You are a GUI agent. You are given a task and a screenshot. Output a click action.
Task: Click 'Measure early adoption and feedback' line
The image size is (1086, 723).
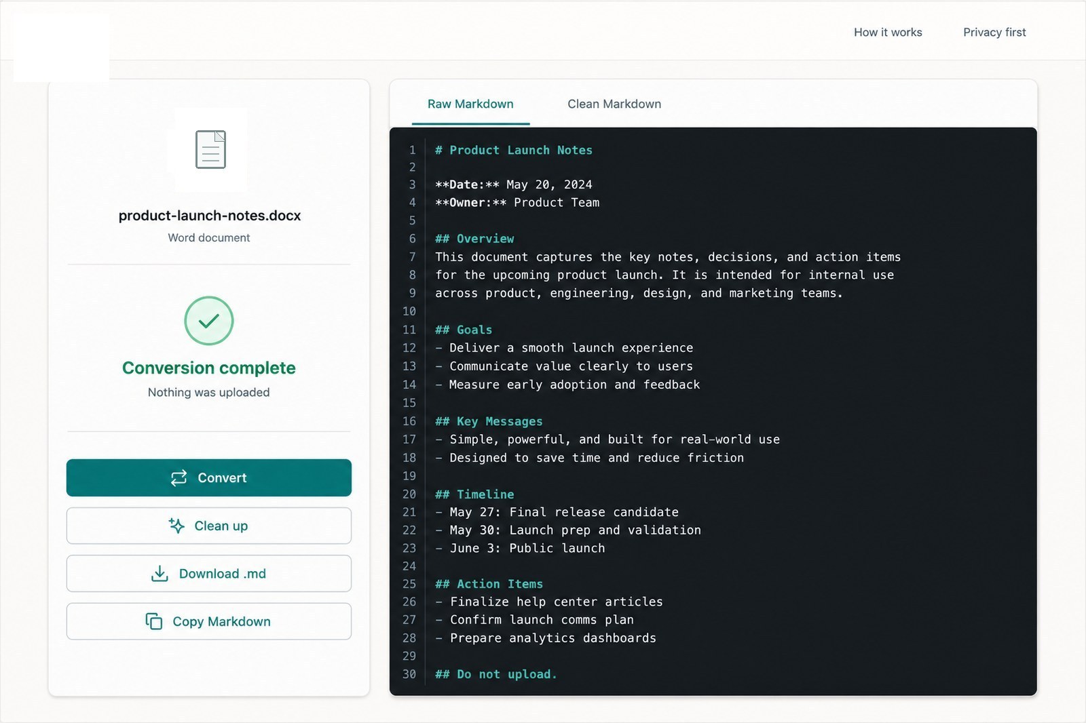click(x=567, y=385)
